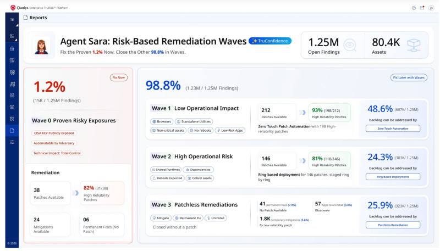Click 41 permanent fixes stat
Image resolution: width=440 pixels, height=251 pixels.
point(278,207)
